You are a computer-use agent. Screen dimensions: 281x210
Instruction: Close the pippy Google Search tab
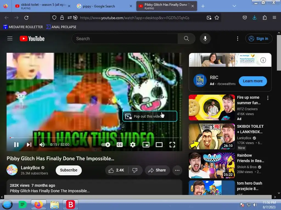point(131,6)
